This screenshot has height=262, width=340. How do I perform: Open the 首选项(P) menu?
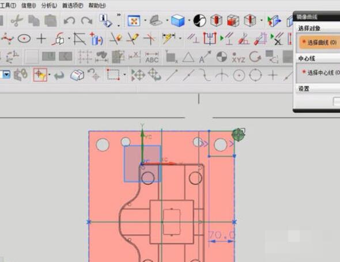[x=73, y=5]
